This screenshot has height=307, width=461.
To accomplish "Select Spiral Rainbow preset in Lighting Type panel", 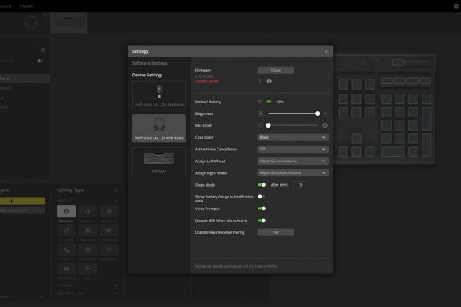I will 109,250.
